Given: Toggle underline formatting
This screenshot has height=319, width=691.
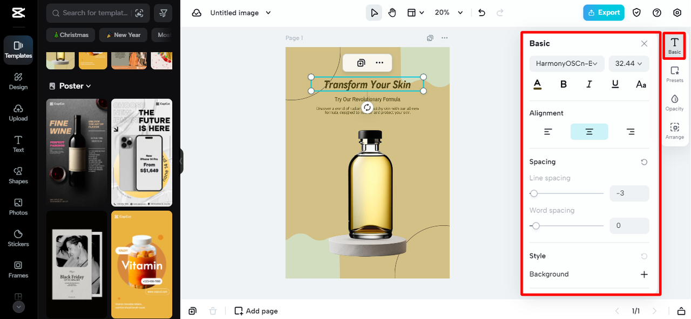Looking at the screenshot, I should click(x=615, y=85).
